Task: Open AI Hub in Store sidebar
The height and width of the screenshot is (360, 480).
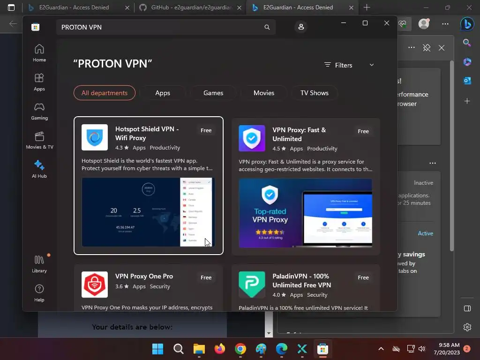Action: [39, 169]
